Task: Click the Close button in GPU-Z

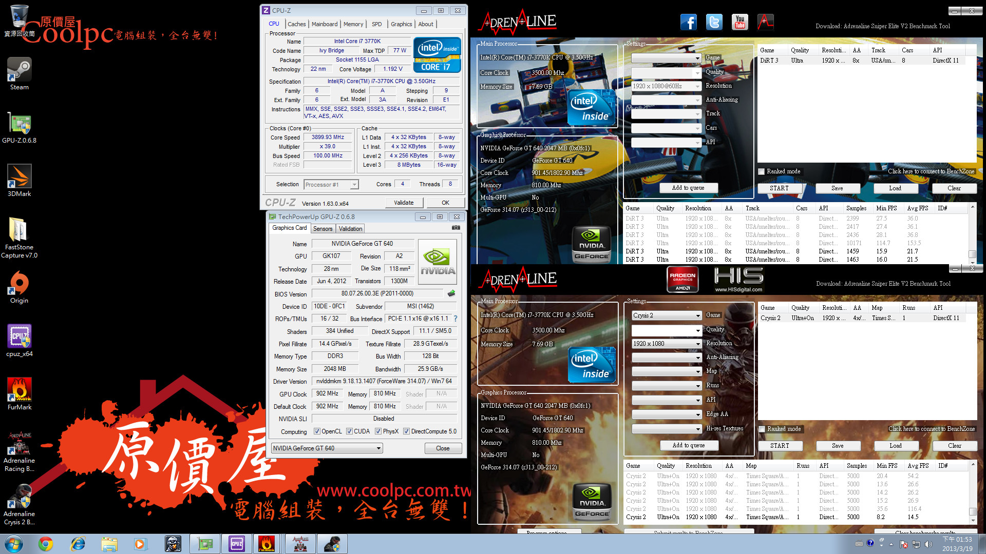Action: pyautogui.click(x=443, y=448)
